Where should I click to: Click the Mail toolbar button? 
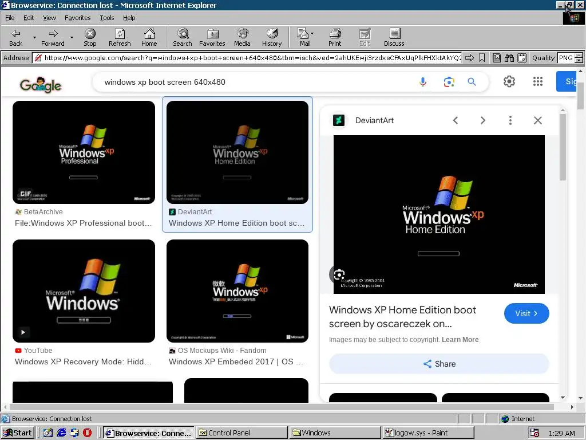click(x=303, y=37)
